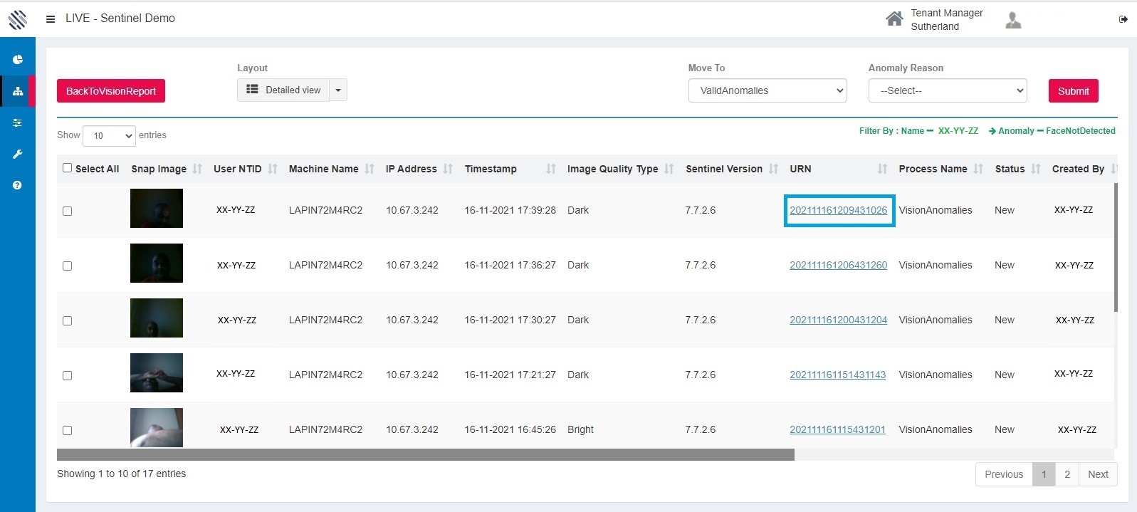Tick checkbox for the 17:39:28 row
Viewport: 1137px width, 512px height.
click(68, 211)
